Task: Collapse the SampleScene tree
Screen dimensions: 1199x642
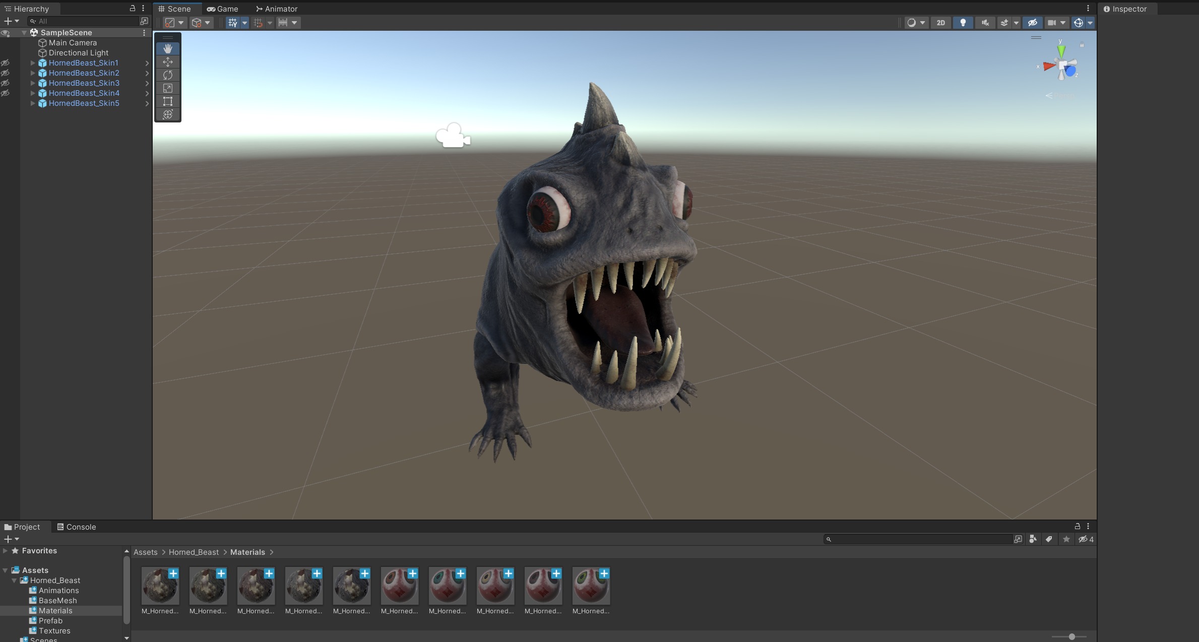Action: [x=24, y=33]
